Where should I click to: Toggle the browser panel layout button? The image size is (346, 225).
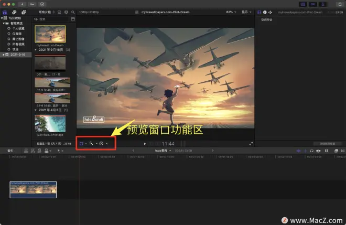point(303,4)
